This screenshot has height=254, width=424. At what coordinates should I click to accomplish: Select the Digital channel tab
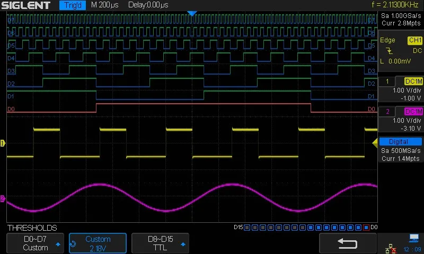click(401, 141)
